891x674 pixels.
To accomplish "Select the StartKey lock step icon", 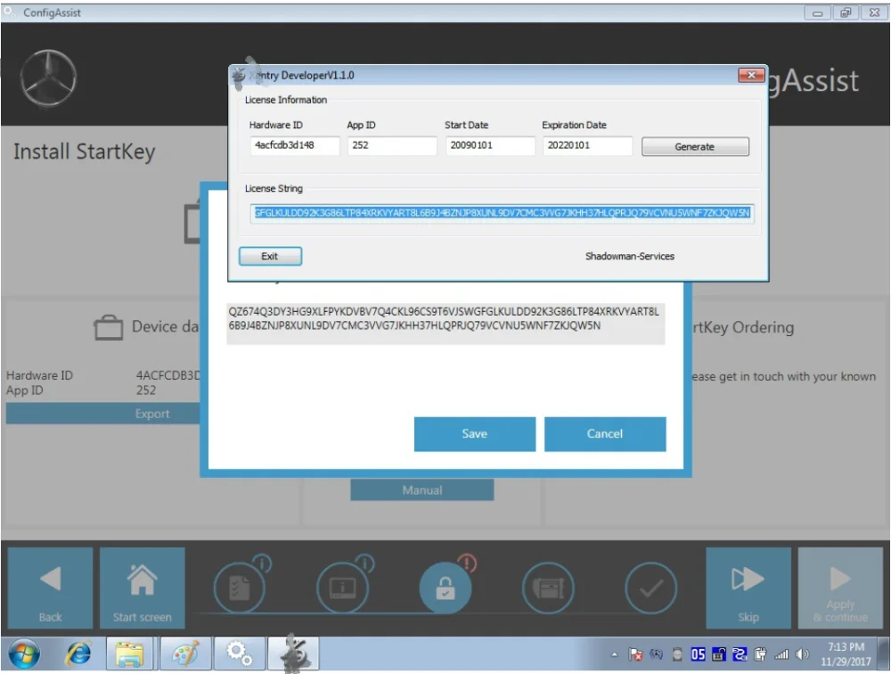I will pos(445,588).
